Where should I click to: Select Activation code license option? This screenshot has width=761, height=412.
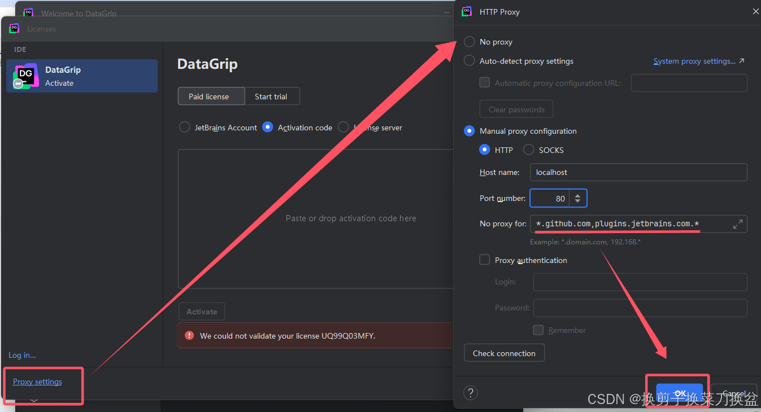coord(268,128)
